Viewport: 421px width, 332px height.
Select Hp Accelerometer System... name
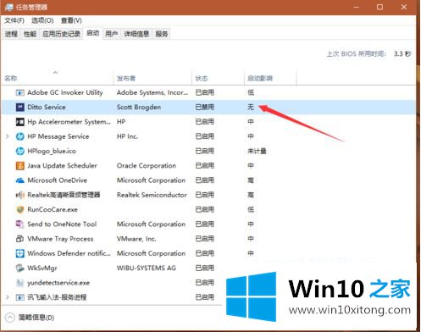69,122
